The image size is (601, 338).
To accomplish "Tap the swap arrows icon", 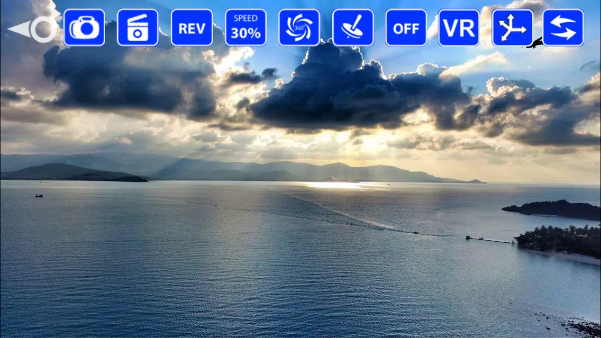I will 563,28.
